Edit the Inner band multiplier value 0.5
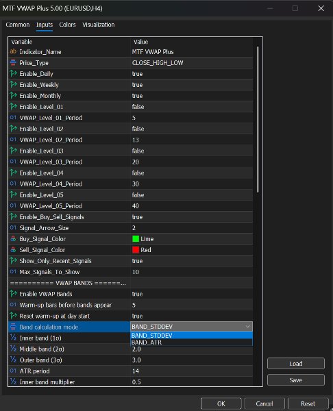 [136, 382]
